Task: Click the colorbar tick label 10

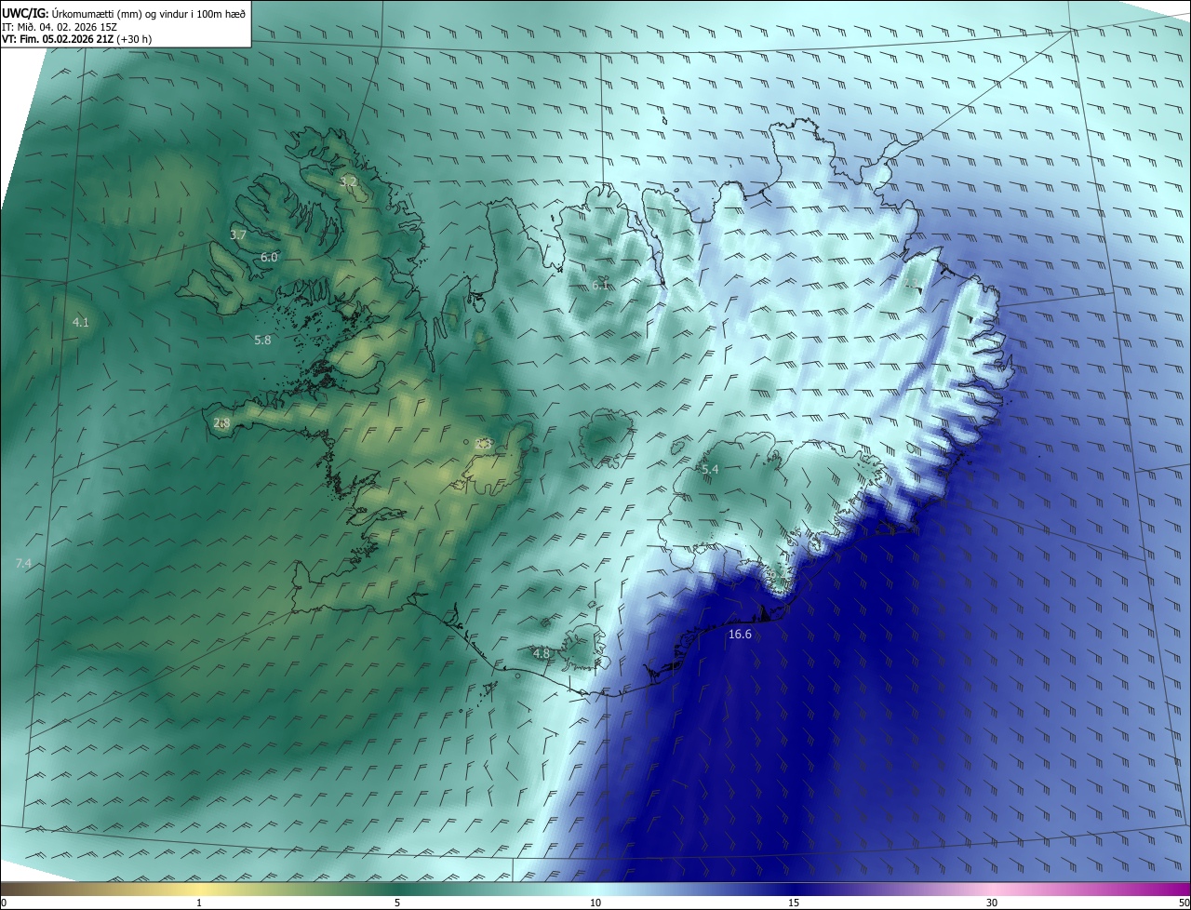Action: coord(595,903)
